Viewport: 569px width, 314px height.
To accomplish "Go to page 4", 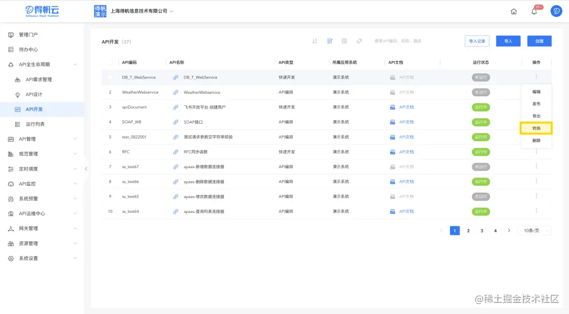I will tap(495, 231).
